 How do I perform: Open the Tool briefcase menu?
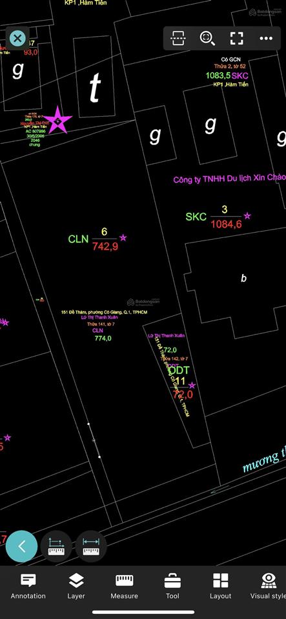[x=172, y=586]
